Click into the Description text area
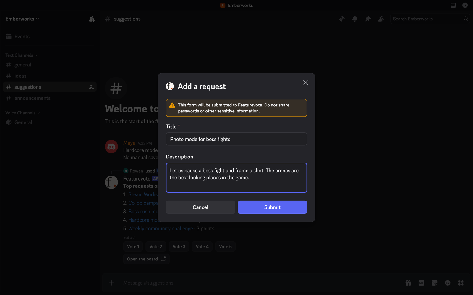Screen dimensions: 473x295 [x=237, y=178]
